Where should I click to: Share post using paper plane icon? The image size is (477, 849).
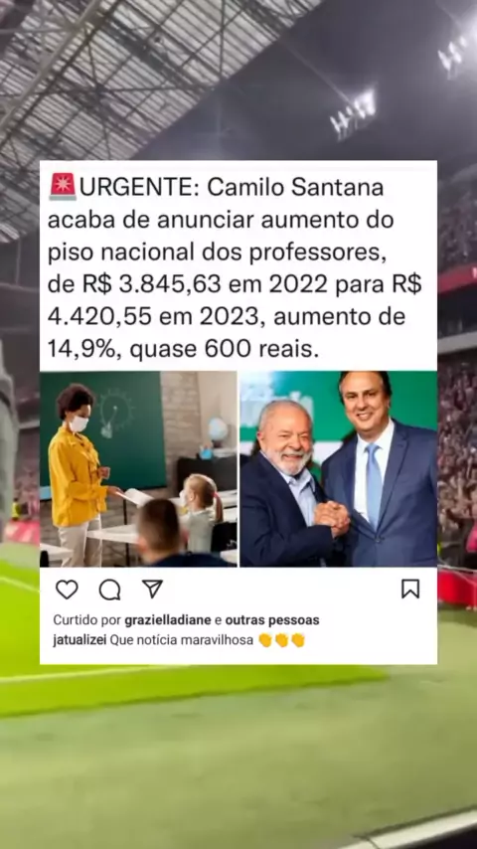pyautogui.click(x=152, y=589)
